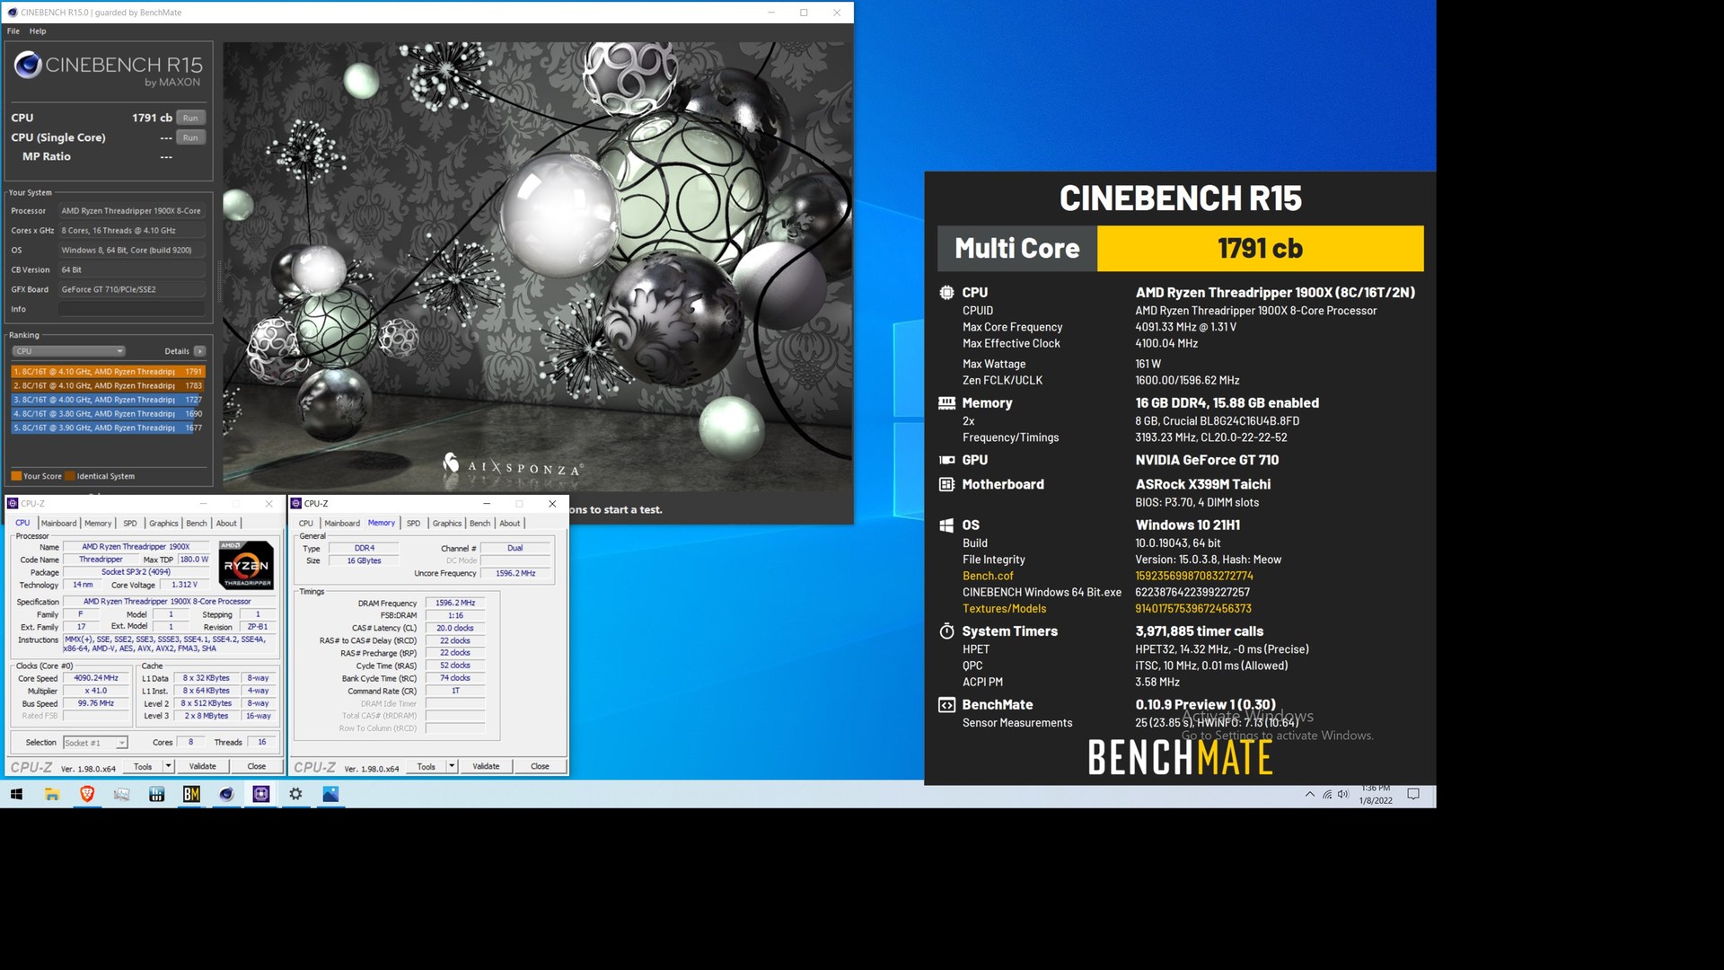Click Close button in right CPU-Z

[x=540, y=767]
